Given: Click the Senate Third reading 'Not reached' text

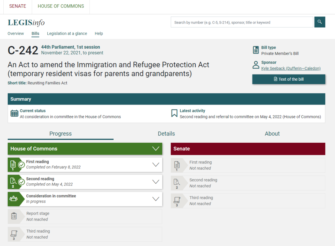Looking at the screenshot, I should pos(200,204).
